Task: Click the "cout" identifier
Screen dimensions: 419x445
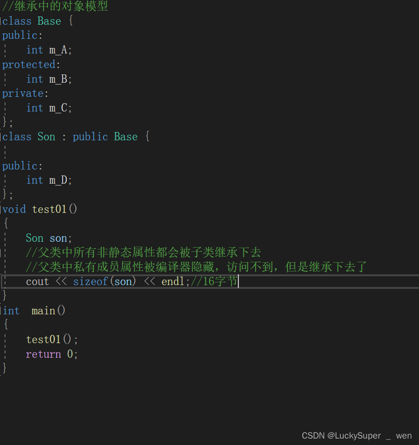Action: pyautogui.click(x=38, y=281)
